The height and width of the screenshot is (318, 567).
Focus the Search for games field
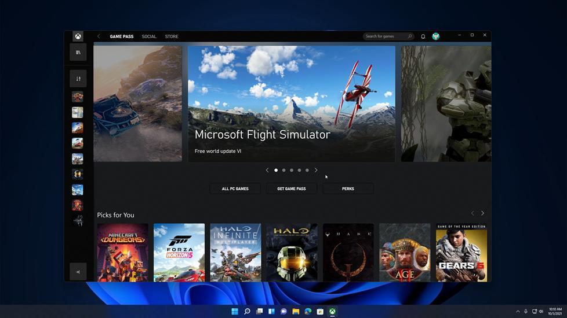pos(384,36)
